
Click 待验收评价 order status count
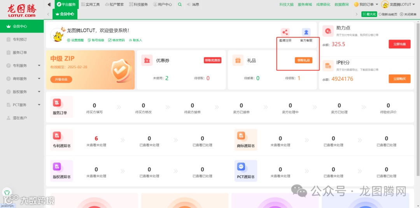pyautogui.click(x=388, y=106)
